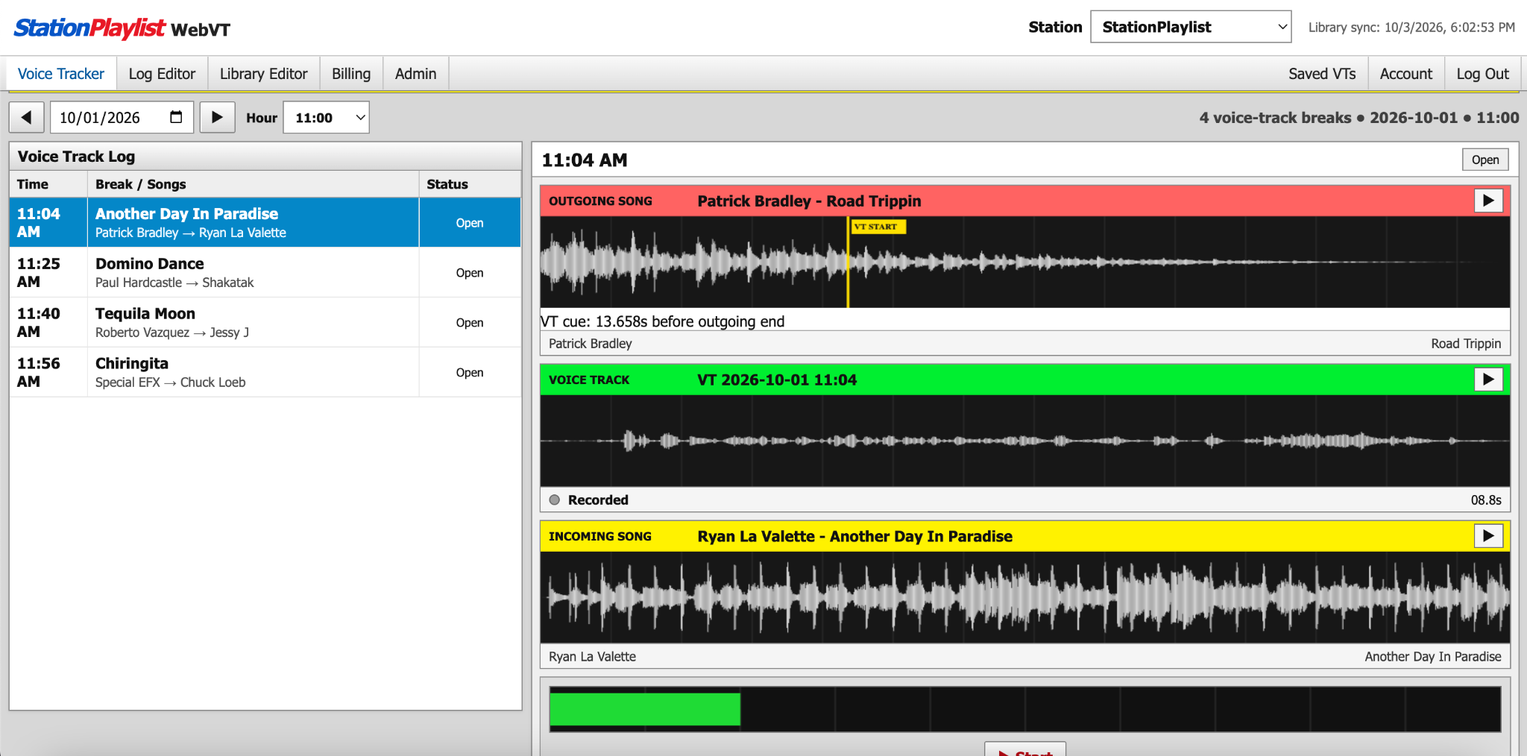Click the outgoing song waveform
1527x756 pixels.
pos(1025,262)
